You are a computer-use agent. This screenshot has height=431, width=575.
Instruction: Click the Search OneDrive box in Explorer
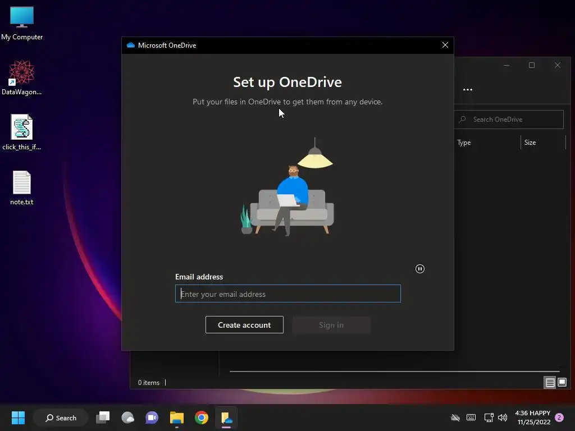click(x=509, y=120)
